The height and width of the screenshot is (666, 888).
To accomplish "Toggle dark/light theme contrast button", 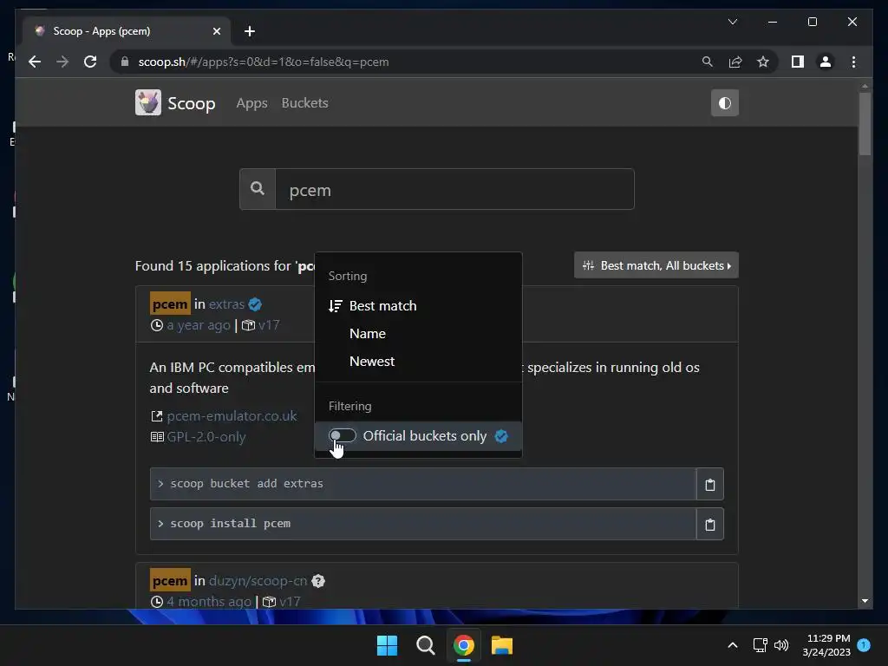I will (x=724, y=103).
